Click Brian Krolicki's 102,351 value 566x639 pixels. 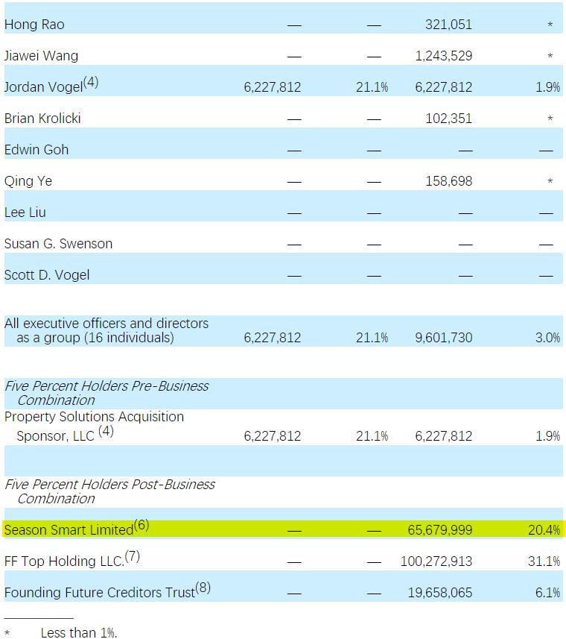coord(448,119)
